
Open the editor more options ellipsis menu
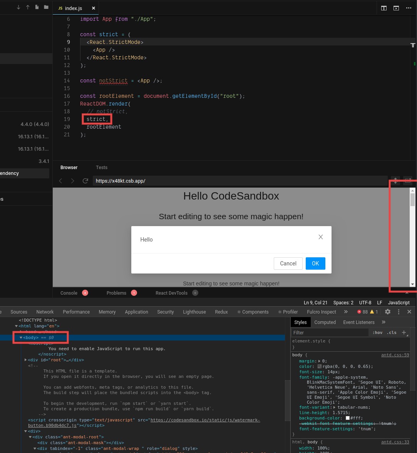click(x=409, y=8)
